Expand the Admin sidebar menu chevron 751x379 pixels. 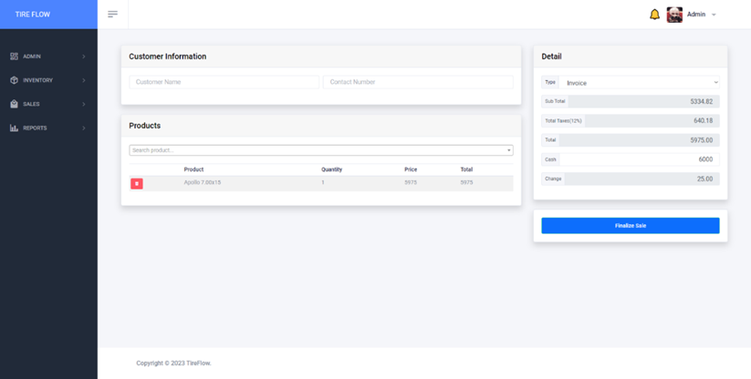tap(84, 56)
